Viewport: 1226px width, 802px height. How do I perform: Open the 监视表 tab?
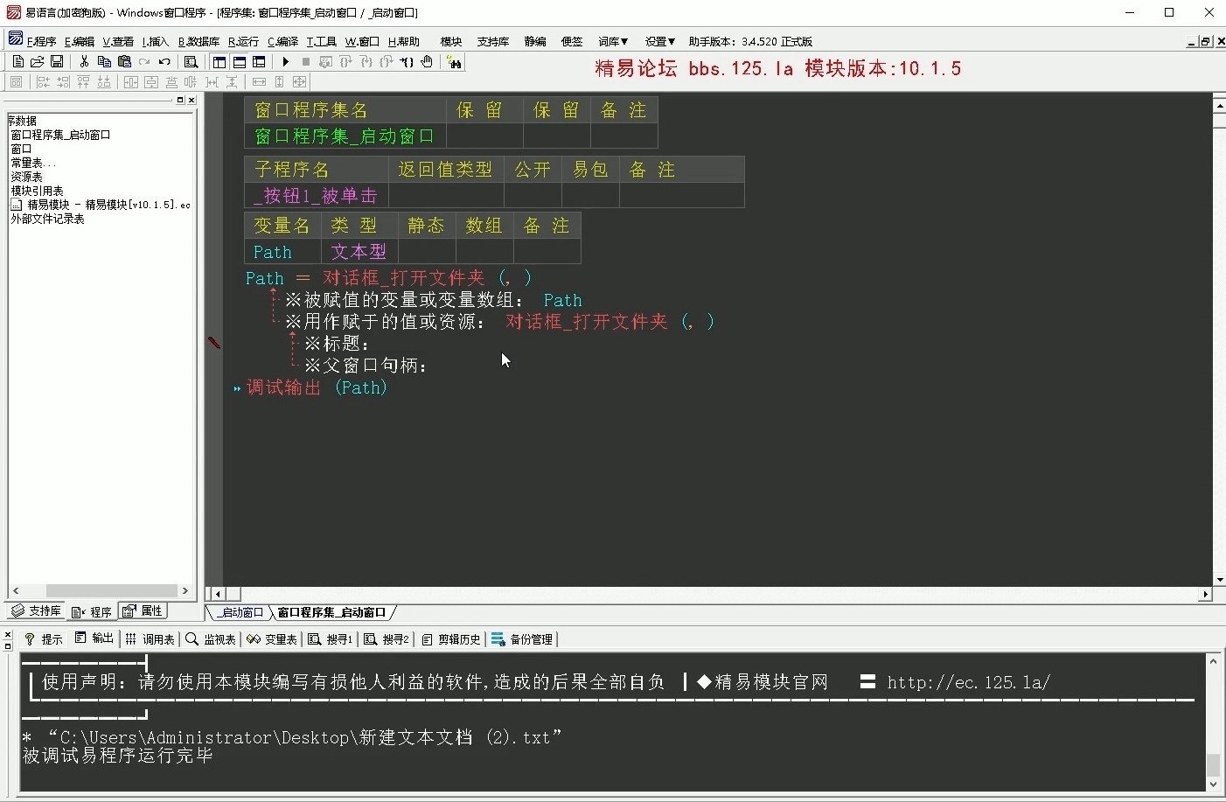tap(211, 639)
